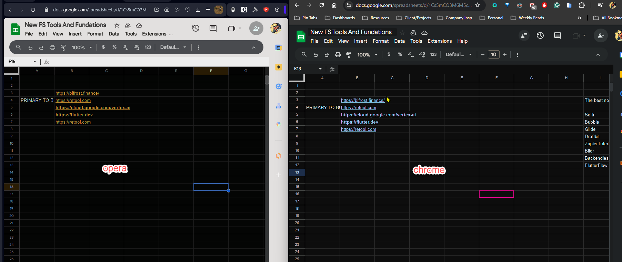Image resolution: width=622 pixels, height=262 pixels.
Task: Open the Chrome Extensions puzzle icon
Action: [582, 5]
